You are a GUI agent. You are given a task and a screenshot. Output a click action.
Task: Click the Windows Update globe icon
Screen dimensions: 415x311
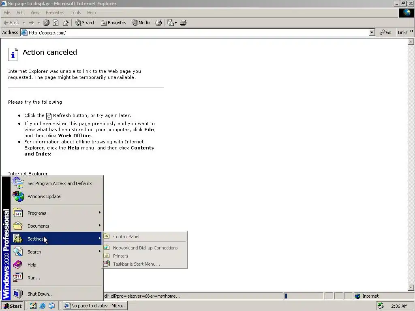coord(18,196)
